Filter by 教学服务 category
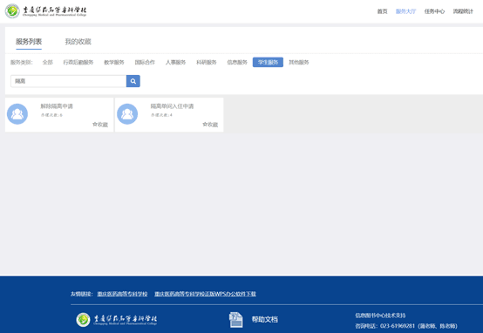This screenshot has height=333, width=483. (x=114, y=62)
